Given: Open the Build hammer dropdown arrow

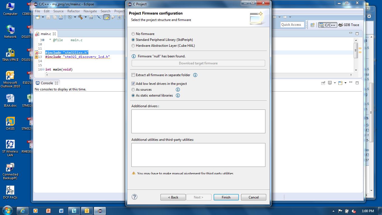Looking at the screenshot, I should [x=86, y=17].
